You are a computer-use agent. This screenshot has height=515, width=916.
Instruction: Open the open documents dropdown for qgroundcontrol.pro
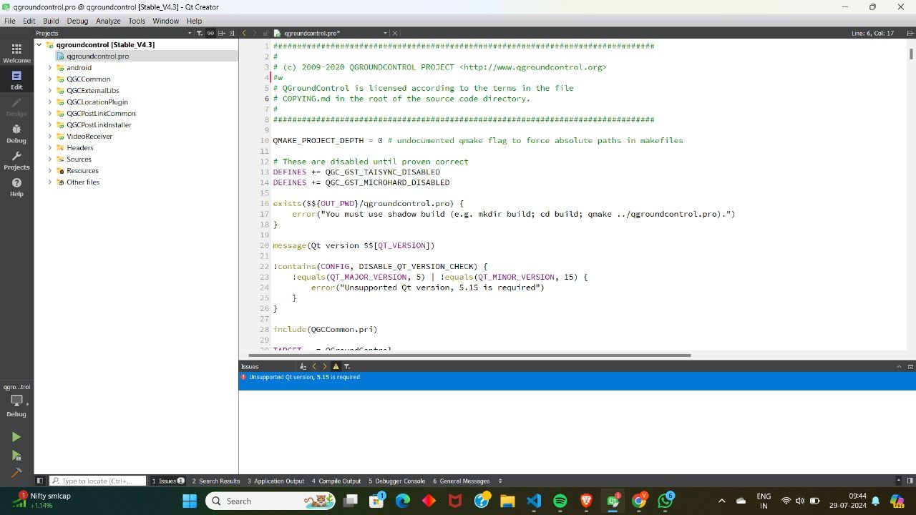click(385, 33)
